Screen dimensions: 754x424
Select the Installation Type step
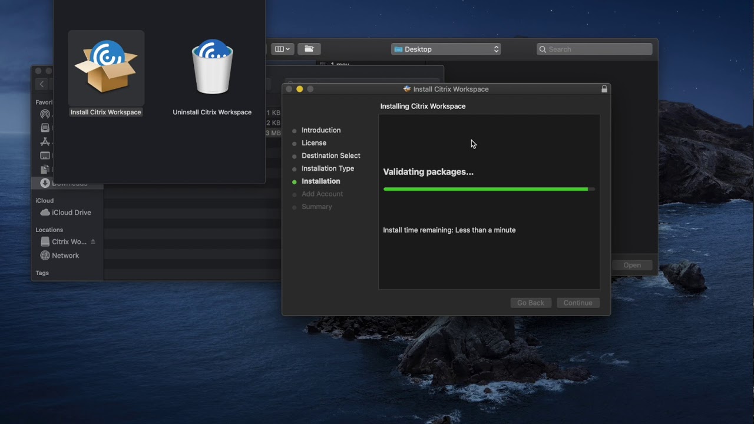click(328, 168)
